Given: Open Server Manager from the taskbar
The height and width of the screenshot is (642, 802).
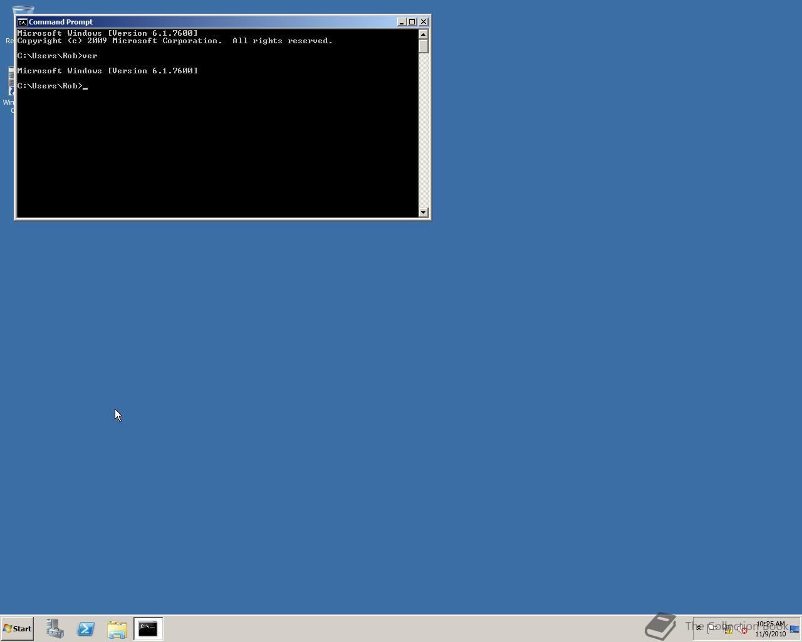Looking at the screenshot, I should 55,628.
